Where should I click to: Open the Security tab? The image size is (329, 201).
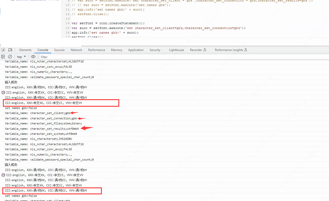point(155,50)
